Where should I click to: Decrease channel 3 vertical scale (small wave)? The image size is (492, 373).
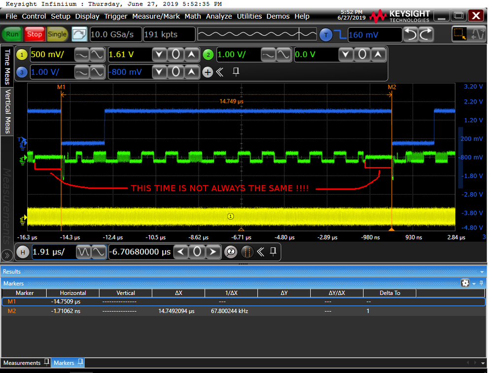[82, 72]
